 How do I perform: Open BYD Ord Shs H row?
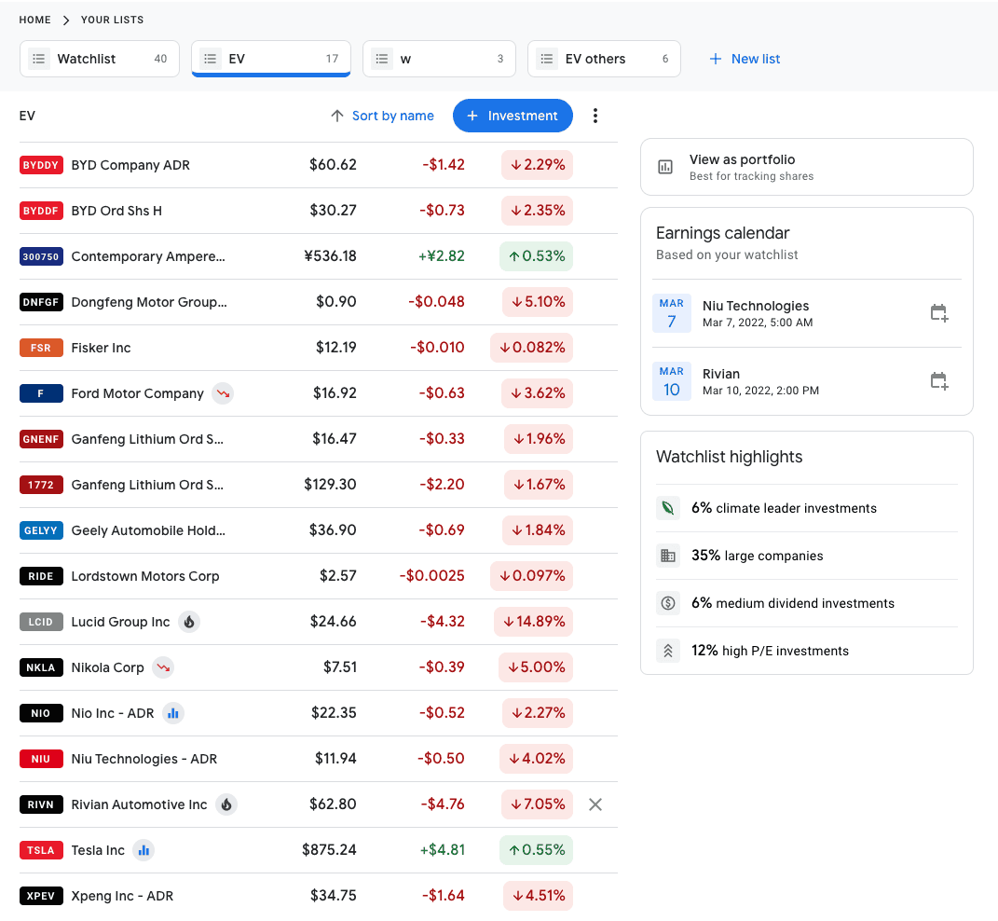pos(319,211)
